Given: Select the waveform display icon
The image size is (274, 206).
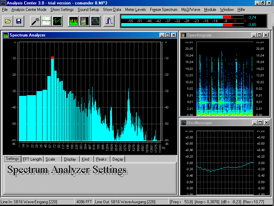Looking at the screenshot, I should click(x=46, y=21).
